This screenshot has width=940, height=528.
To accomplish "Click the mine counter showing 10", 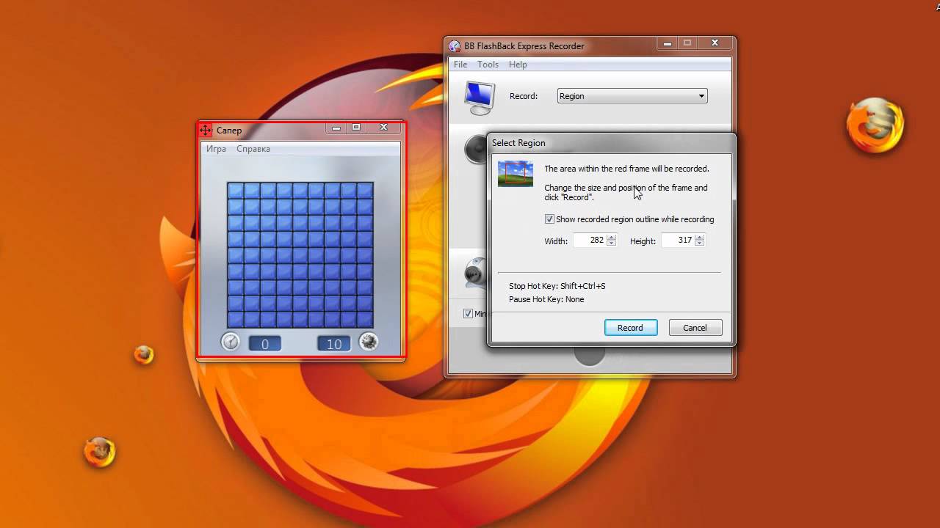I will (x=334, y=343).
